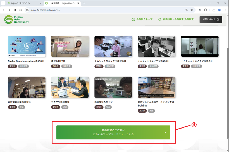Select 東京都 tag under 東京システム運輸

click(142, 111)
